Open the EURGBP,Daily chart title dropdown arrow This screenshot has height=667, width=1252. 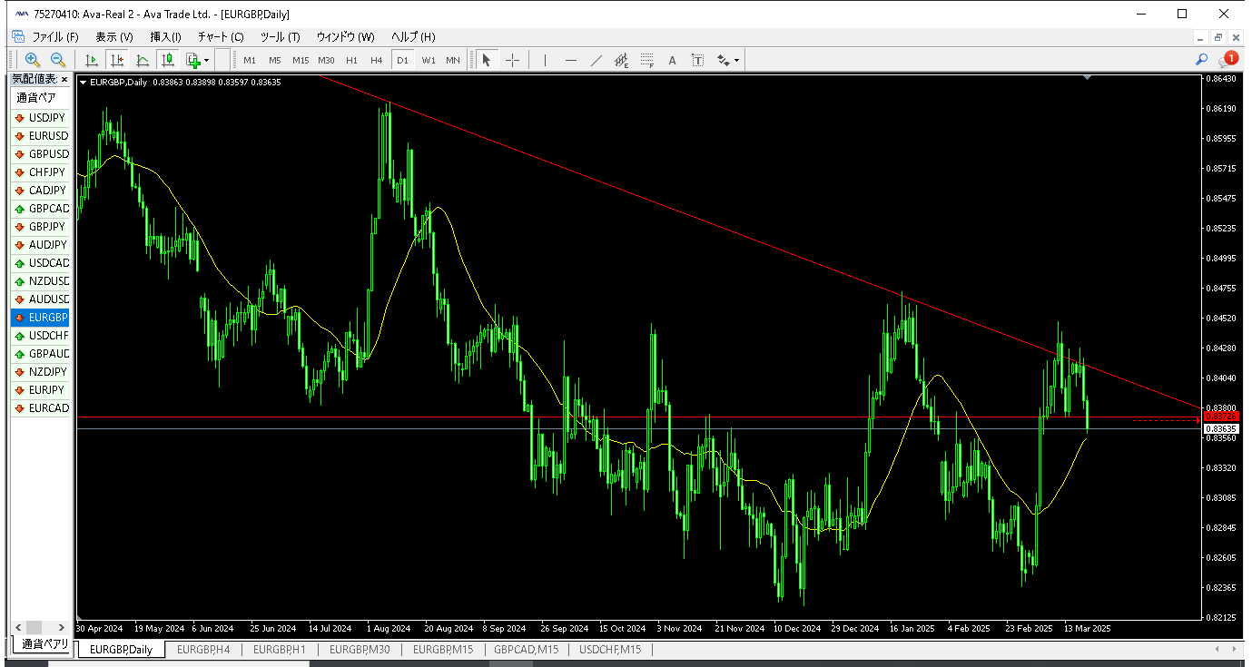pos(84,82)
